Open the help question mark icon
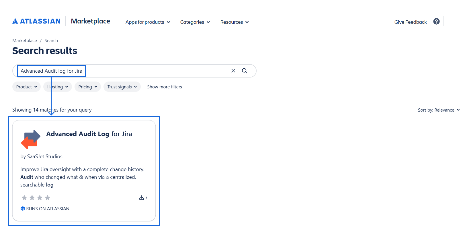 [x=436, y=21]
